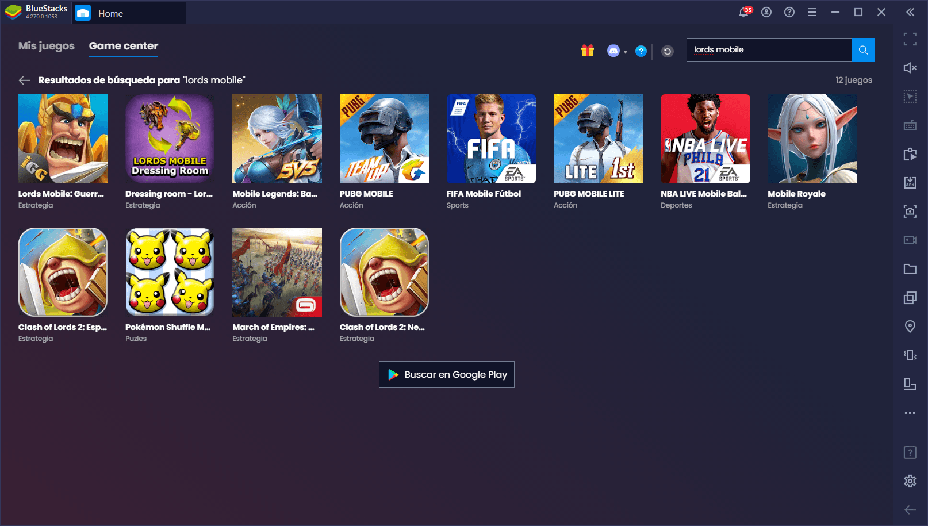Click the 'PUBG MOBILE LITE' title text

point(589,194)
